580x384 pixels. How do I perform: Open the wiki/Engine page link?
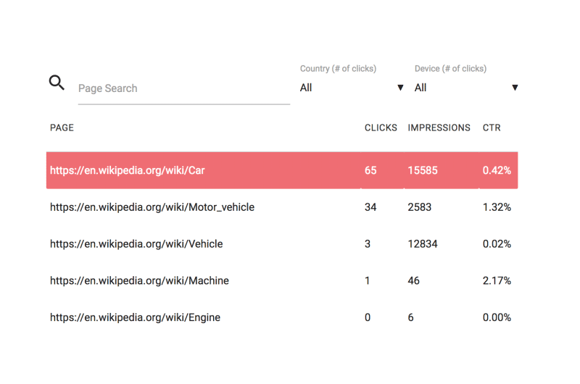click(x=135, y=317)
